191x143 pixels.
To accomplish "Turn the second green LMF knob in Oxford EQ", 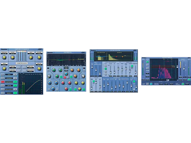I will click(x=60, y=70).
